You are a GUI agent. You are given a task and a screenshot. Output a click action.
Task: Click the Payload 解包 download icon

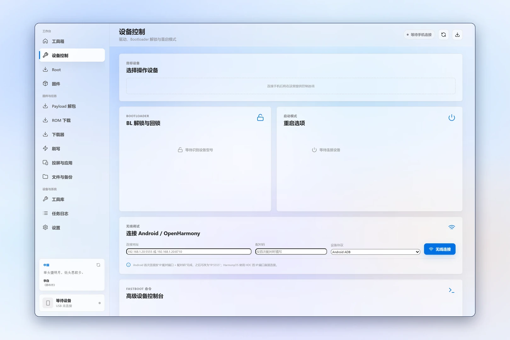tap(45, 106)
